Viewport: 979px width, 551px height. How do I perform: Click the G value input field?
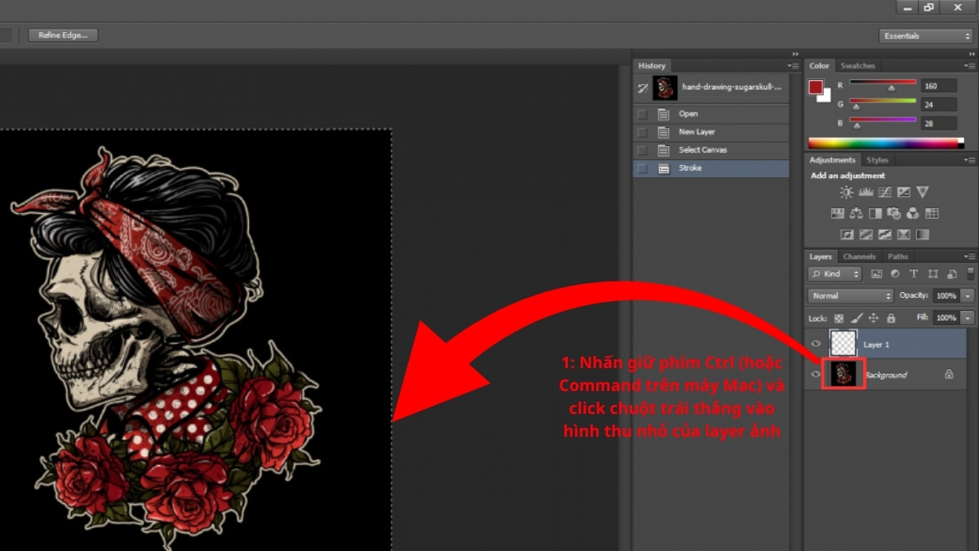tap(939, 104)
